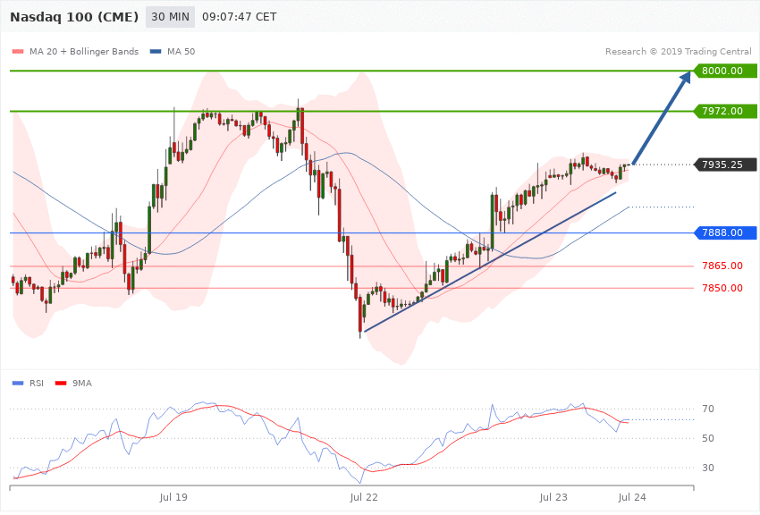Image resolution: width=760 pixels, height=515 pixels.
Task: Click the Nasdaq 100 (CME) title
Action: 74,17
